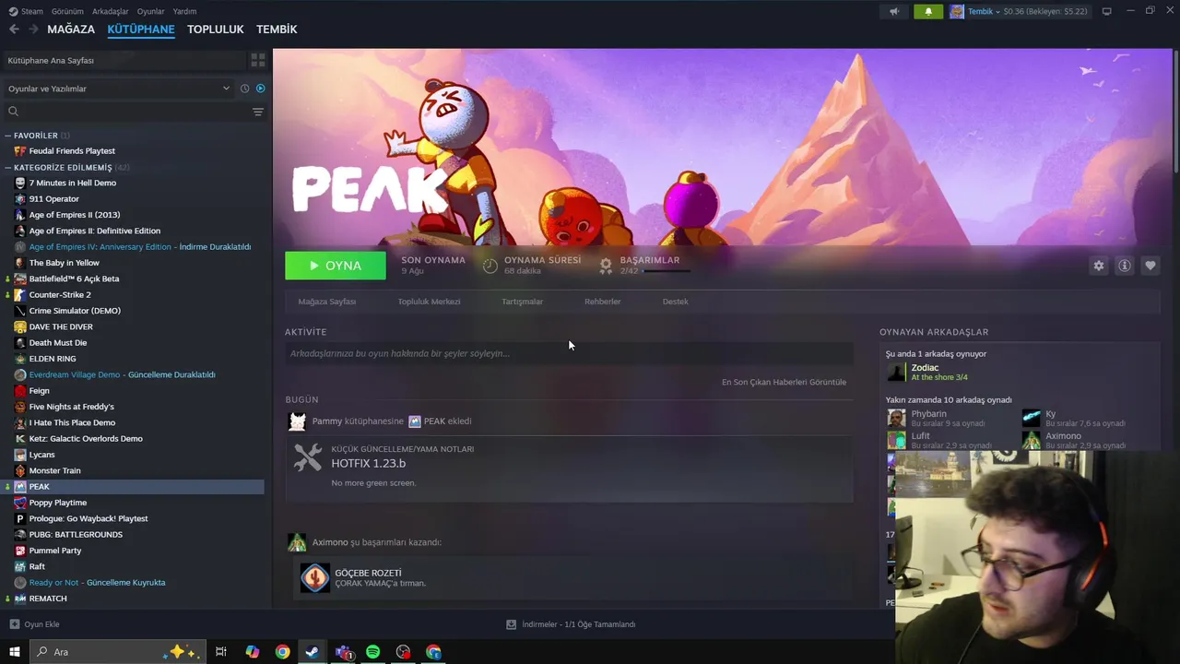Screen dimensions: 1180x664
Task: Toggle ready-to-play filter icon
Action: tap(260, 89)
